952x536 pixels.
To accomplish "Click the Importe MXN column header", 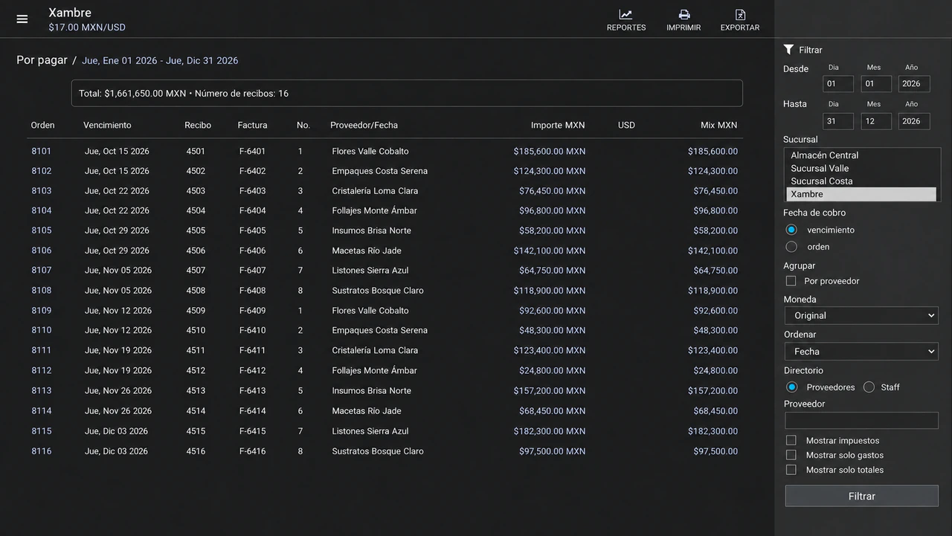I will click(x=558, y=125).
